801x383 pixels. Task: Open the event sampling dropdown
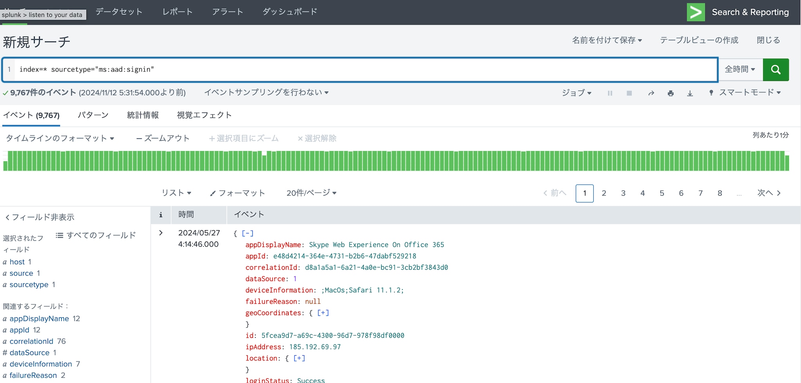(266, 92)
